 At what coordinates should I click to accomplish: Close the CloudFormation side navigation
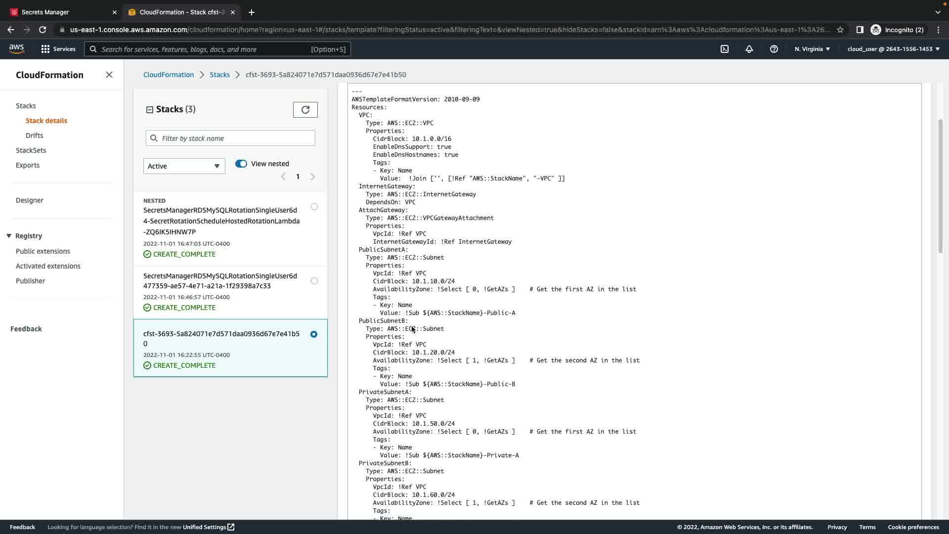(109, 75)
